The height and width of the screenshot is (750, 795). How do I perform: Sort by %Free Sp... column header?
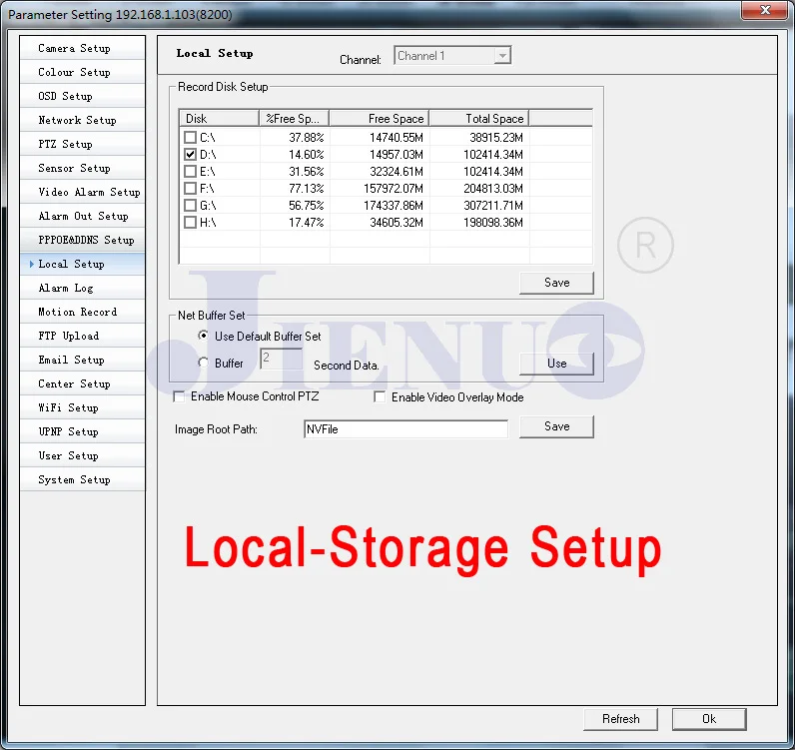point(294,118)
